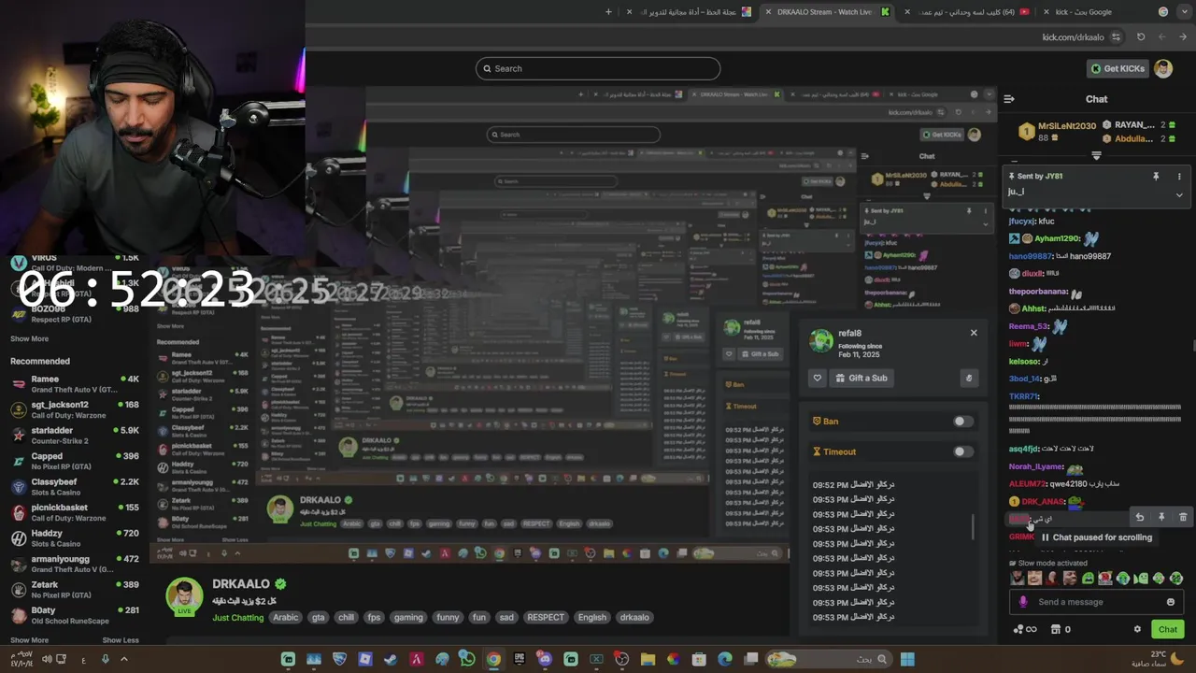Open Haddzy recommended channel
The height and width of the screenshot is (673, 1196).
pyautogui.click(x=75, y=538)
